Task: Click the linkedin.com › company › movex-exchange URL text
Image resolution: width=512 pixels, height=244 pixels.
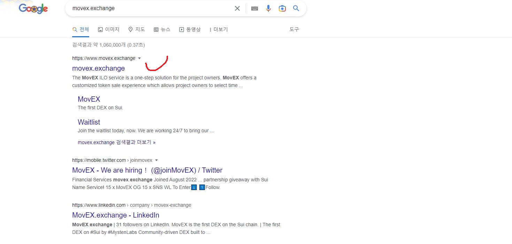Action: (x=132, y=205)
